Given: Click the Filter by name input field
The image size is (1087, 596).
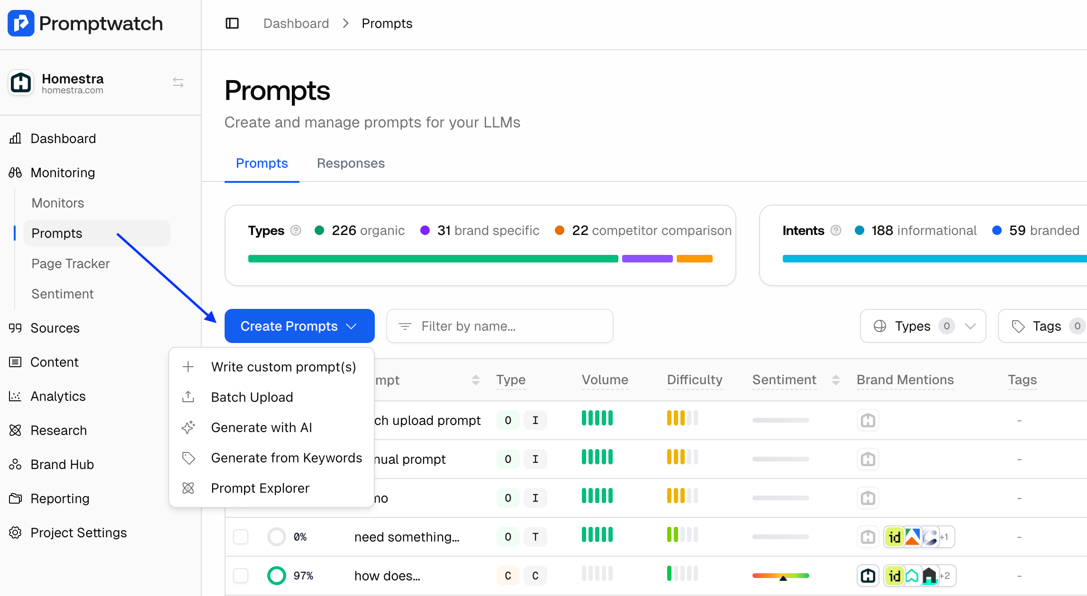Looking at the screenshot, I should point(500,326).
